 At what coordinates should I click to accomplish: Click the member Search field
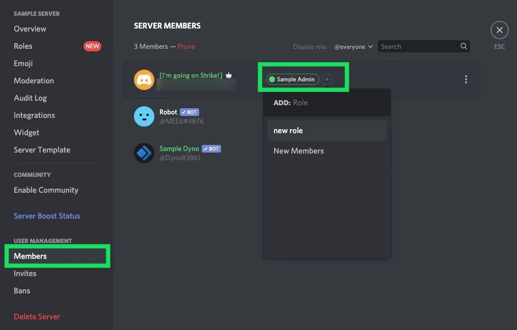coord(424,46)
